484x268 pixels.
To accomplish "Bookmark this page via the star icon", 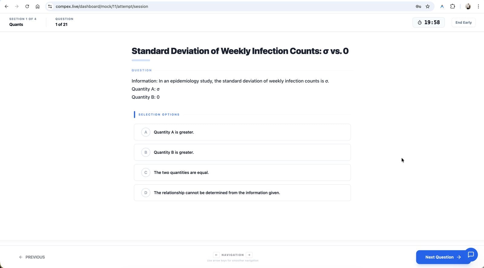I will pos(428,6).
